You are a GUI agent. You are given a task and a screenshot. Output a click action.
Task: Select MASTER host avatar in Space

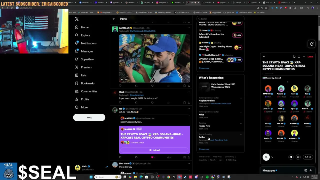[x=268, y=89]
